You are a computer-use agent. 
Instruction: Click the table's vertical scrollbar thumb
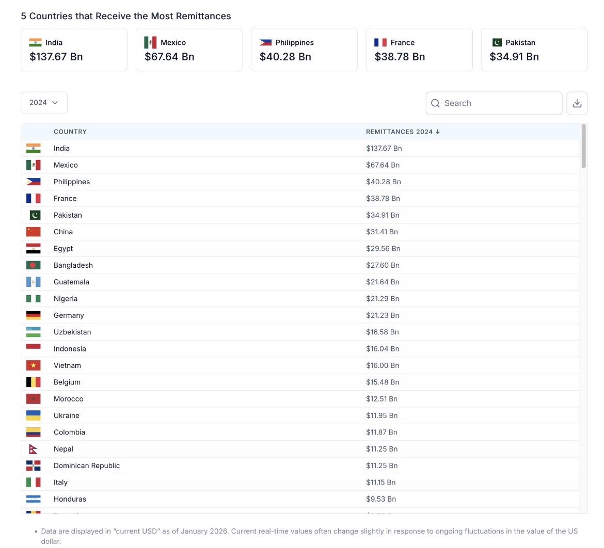point(583,146)
